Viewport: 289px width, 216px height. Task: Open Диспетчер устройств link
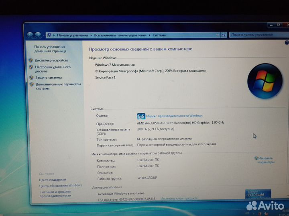pyautogui.click(x=51, y=60)
